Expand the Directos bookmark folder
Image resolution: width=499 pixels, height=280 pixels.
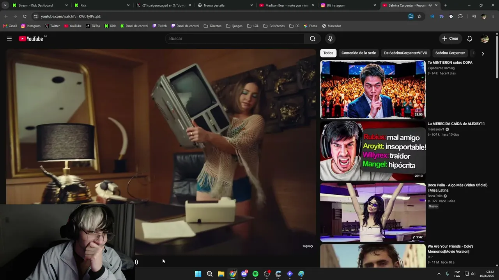click(x=212, y=26)
